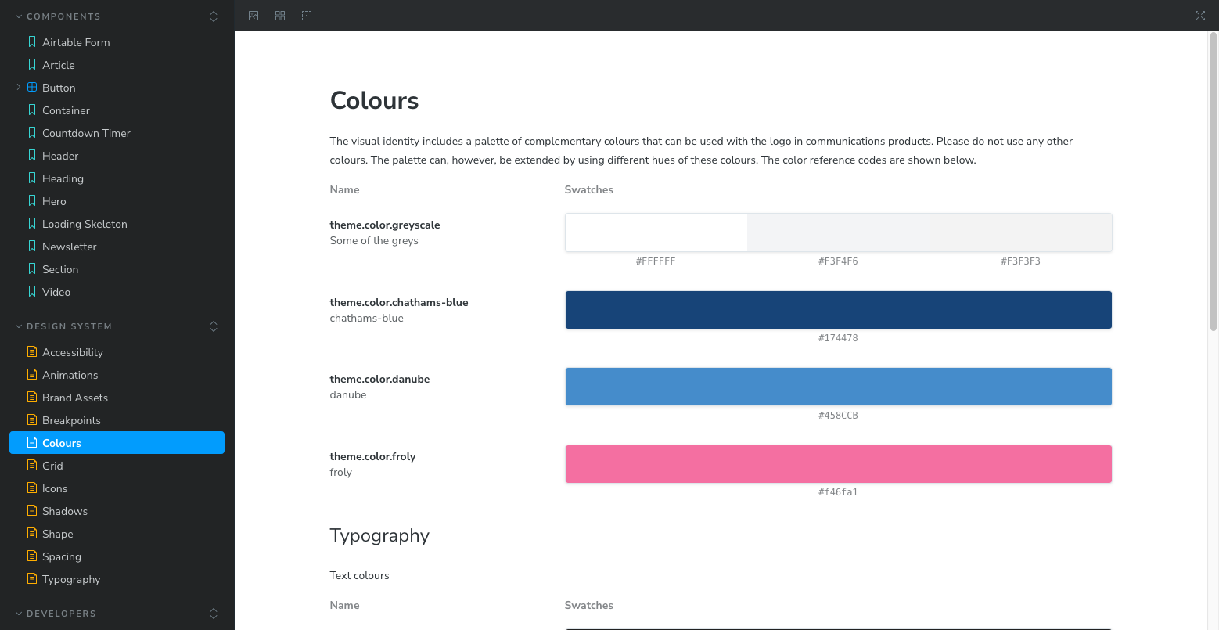Click the Hero bookmark icon
The width and height of the screenshot is (1219, 630).
(32, 200)
